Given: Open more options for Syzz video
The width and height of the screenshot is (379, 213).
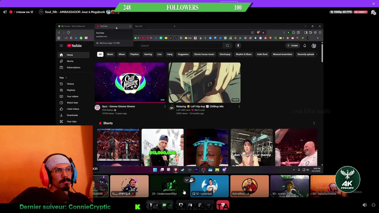Looking at the screenshot, I should 165,106.
